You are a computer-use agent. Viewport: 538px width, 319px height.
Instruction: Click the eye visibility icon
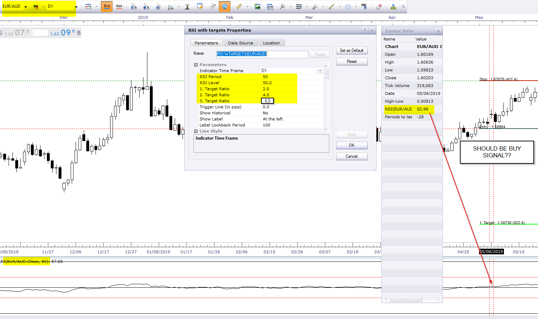point(212,6)
